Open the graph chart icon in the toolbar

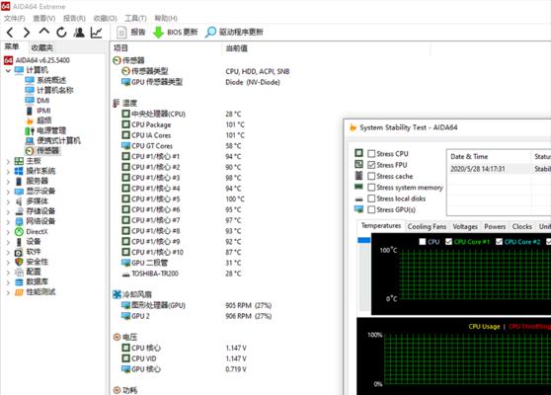pyautogui.click(x=96, y=33)
